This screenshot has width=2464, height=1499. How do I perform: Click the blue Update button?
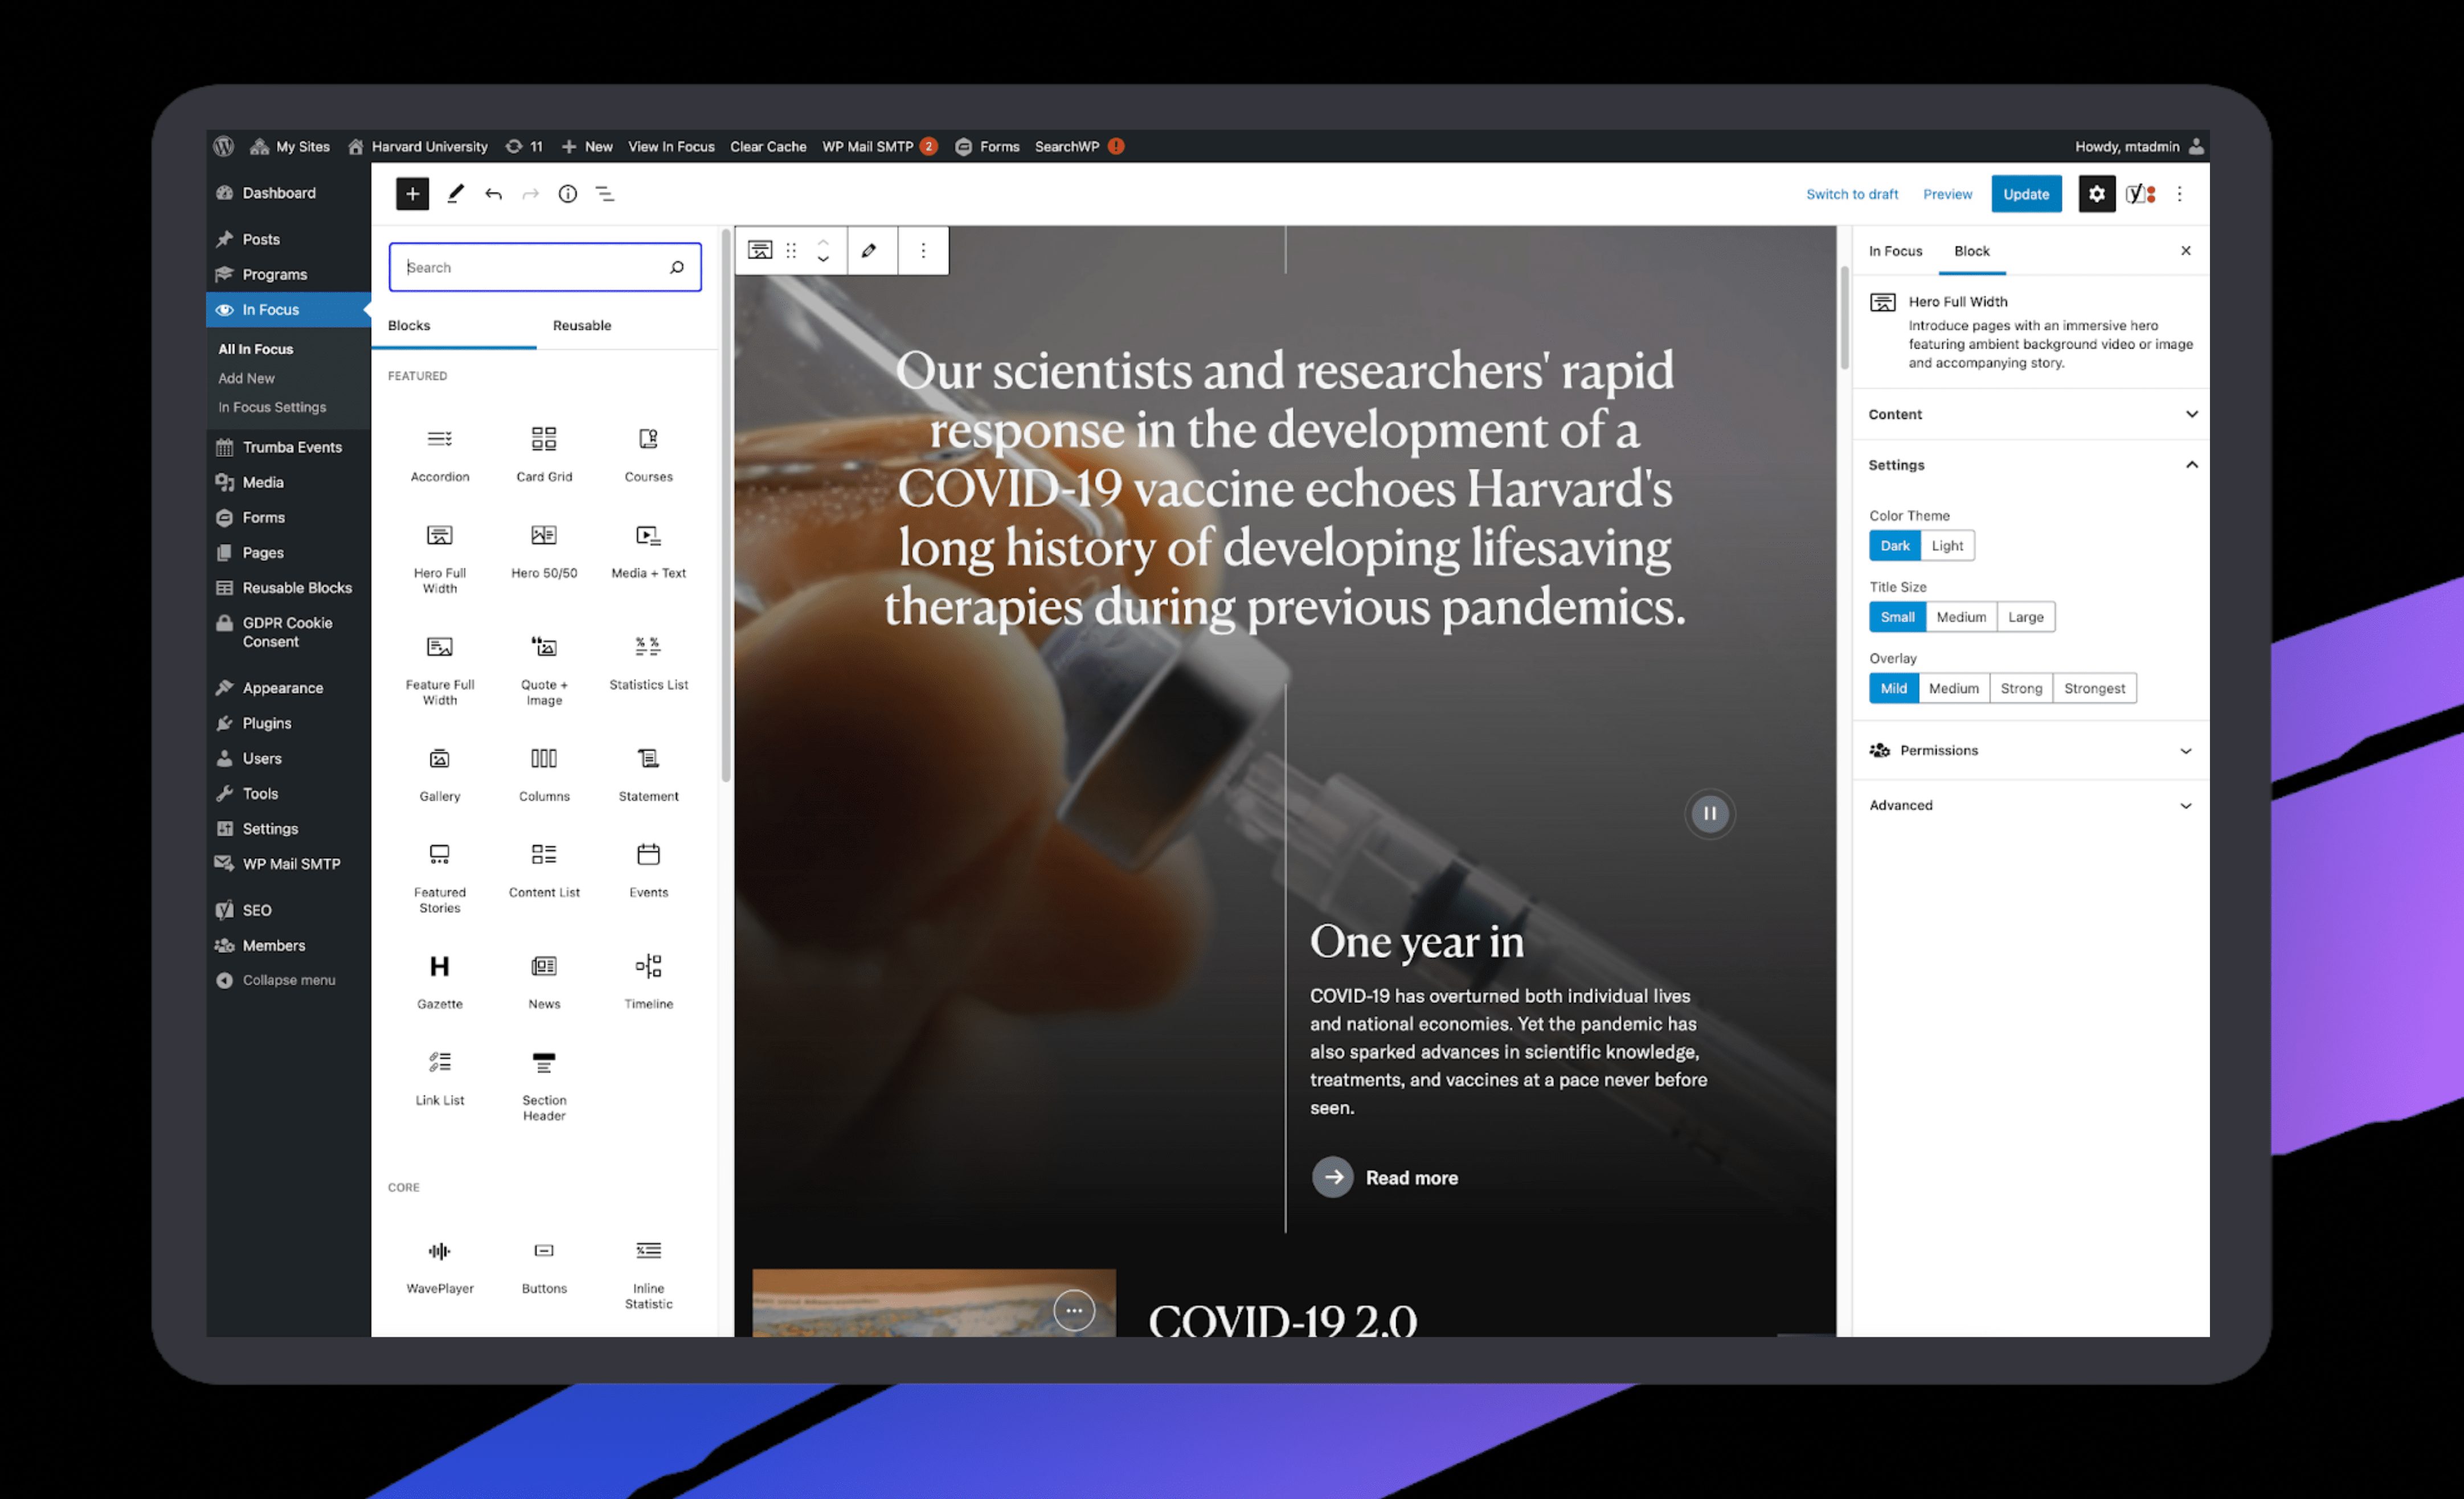(x=2026, y=194)
